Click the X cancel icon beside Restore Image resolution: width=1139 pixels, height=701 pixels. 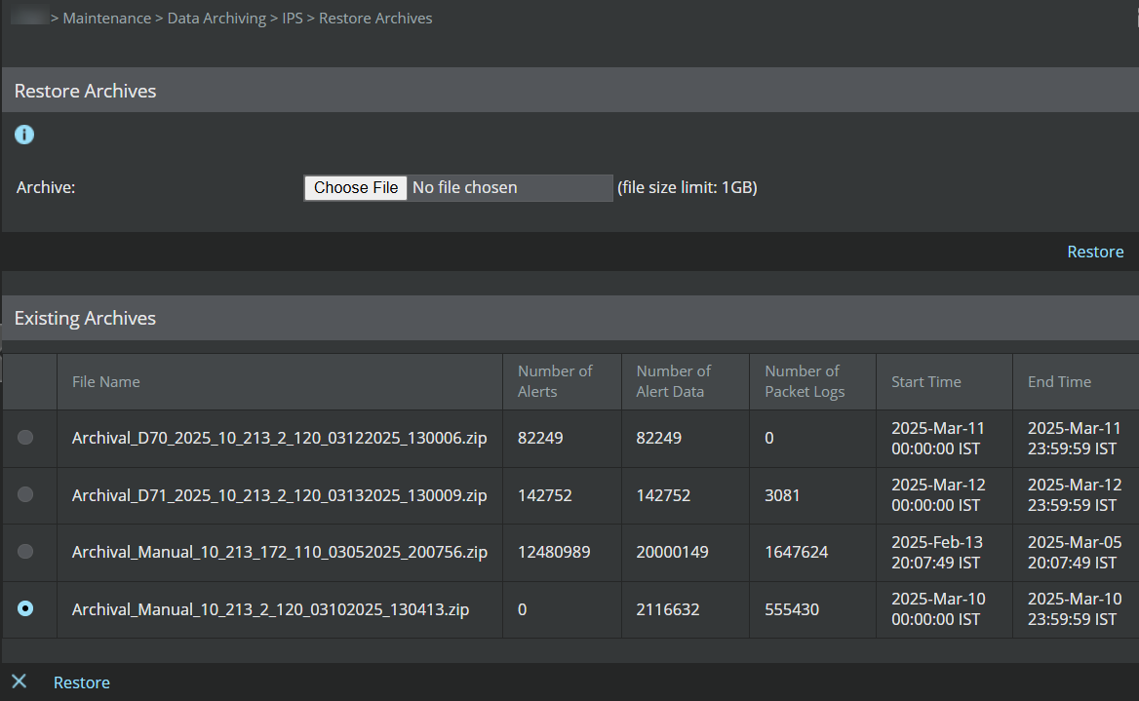click(19, 682)
